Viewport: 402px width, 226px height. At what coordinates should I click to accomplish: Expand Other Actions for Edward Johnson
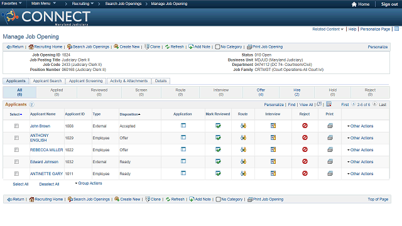[360, 162]
